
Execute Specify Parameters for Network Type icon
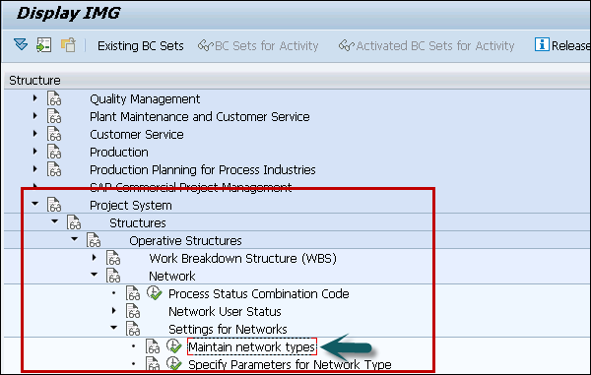coord(173,363)
